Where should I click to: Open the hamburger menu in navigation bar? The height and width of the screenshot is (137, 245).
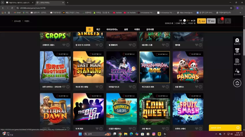(x=89, y=29)
